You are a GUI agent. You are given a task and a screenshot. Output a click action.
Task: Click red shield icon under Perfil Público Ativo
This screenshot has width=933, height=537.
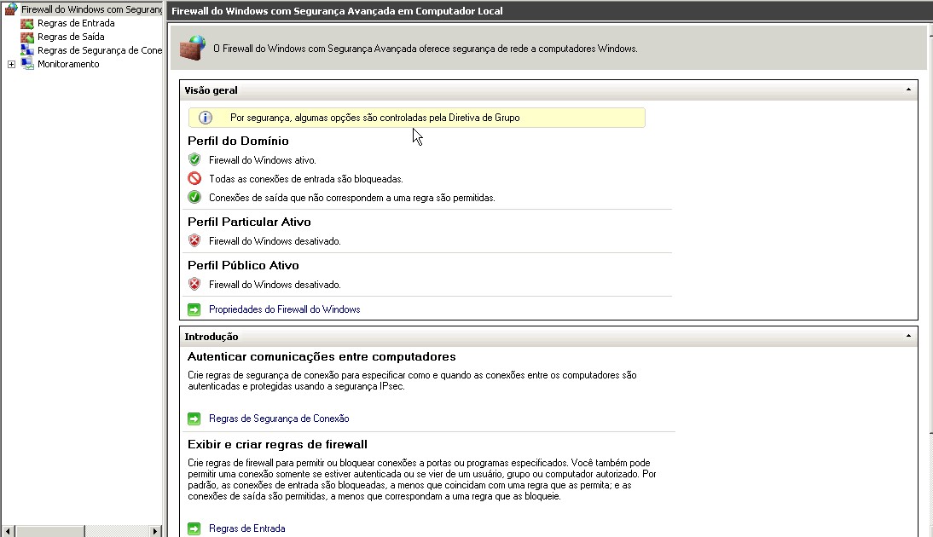(194, 284)
